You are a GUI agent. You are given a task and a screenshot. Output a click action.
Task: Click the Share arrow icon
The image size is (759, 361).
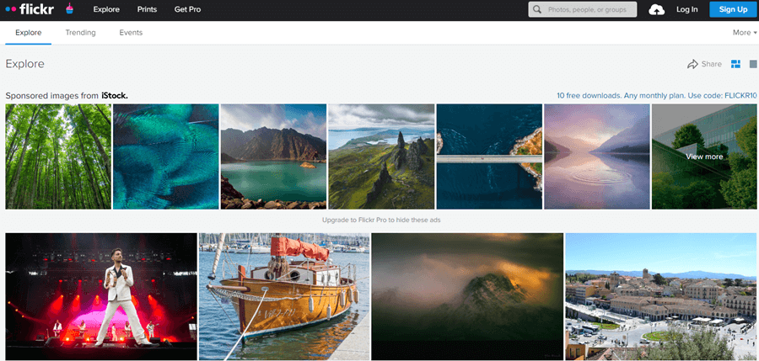click(692, 64)
